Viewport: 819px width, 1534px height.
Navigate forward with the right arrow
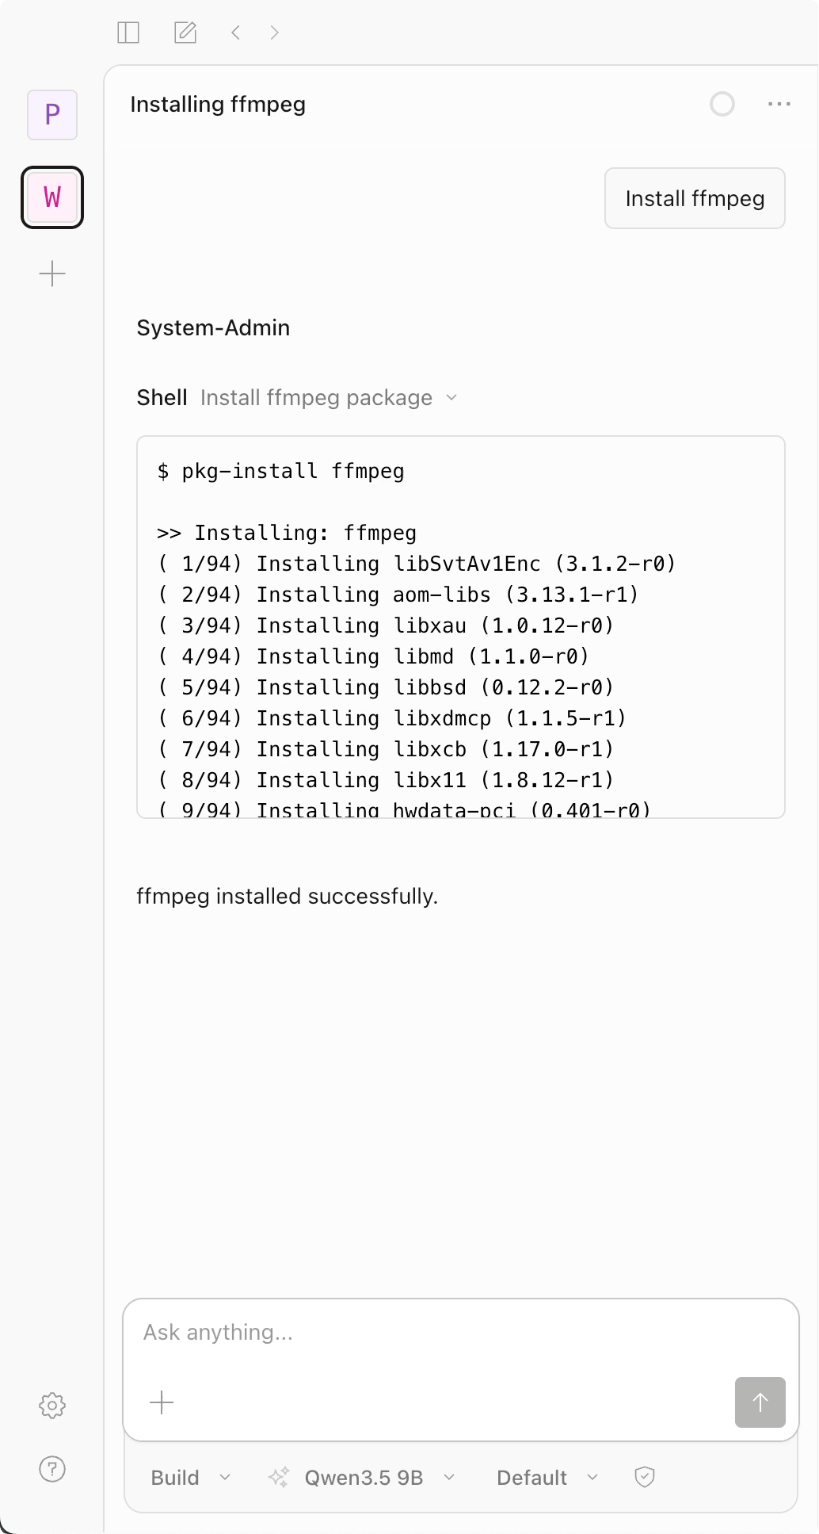click(275, 33)
